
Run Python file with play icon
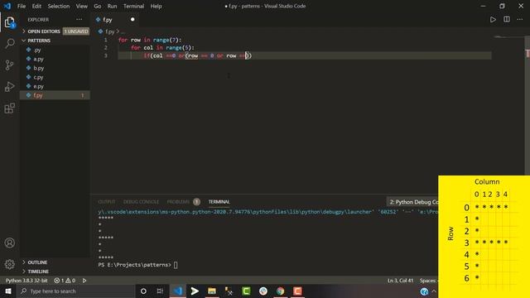[x=493, y=20]
